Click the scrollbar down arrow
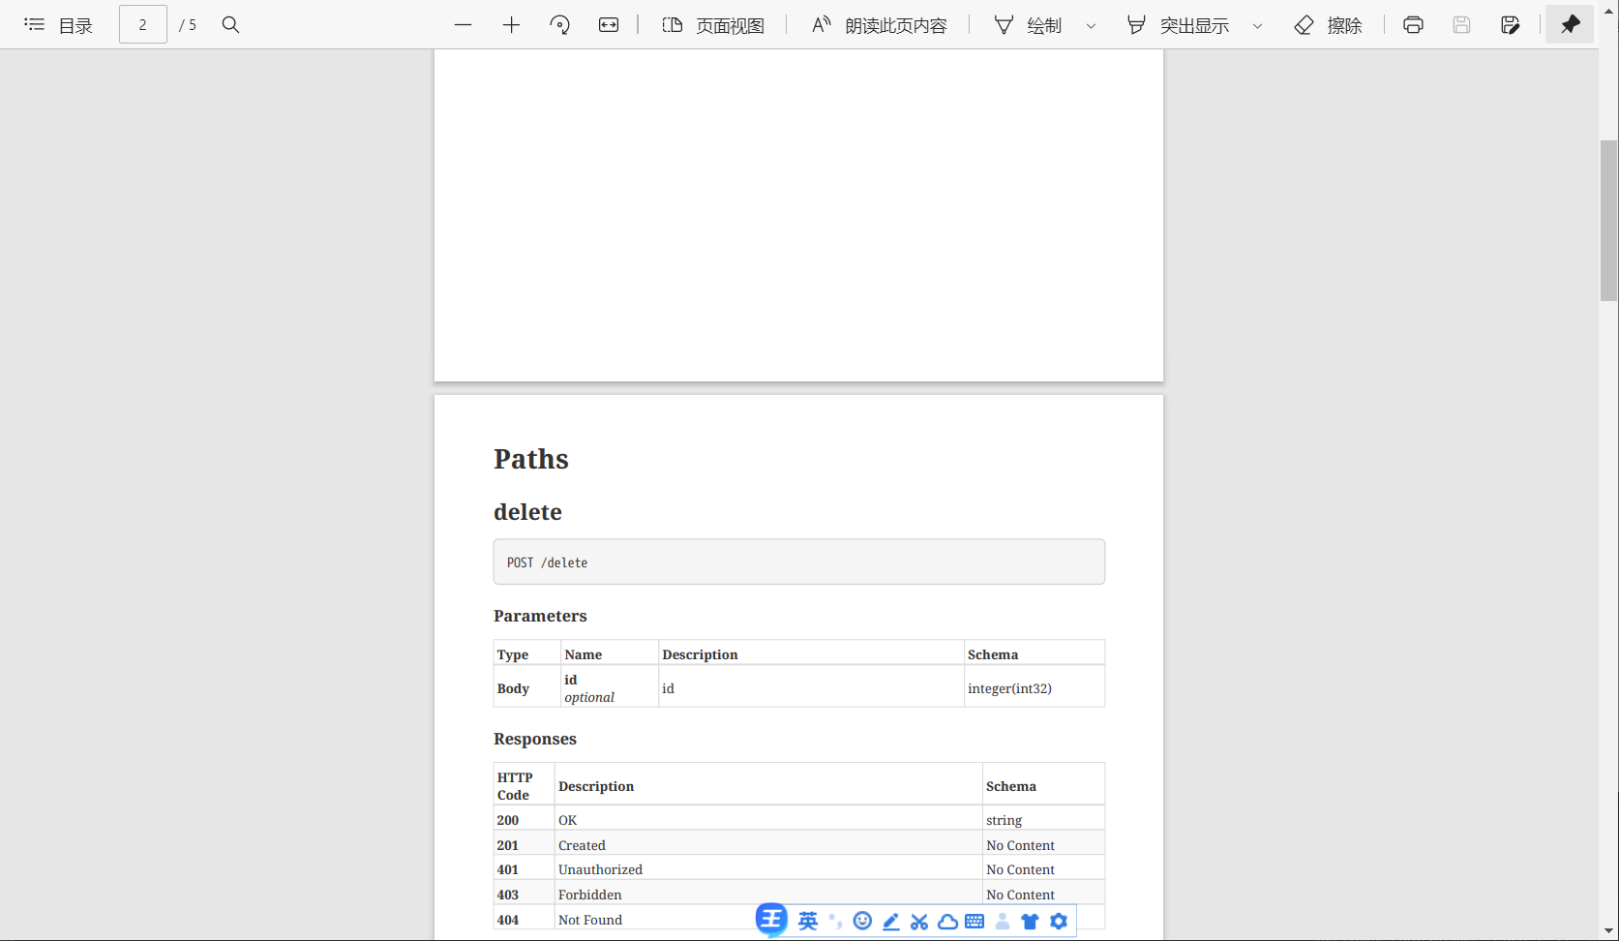1619x941 pixels. pyautogui.click(x=1608, y=930)
